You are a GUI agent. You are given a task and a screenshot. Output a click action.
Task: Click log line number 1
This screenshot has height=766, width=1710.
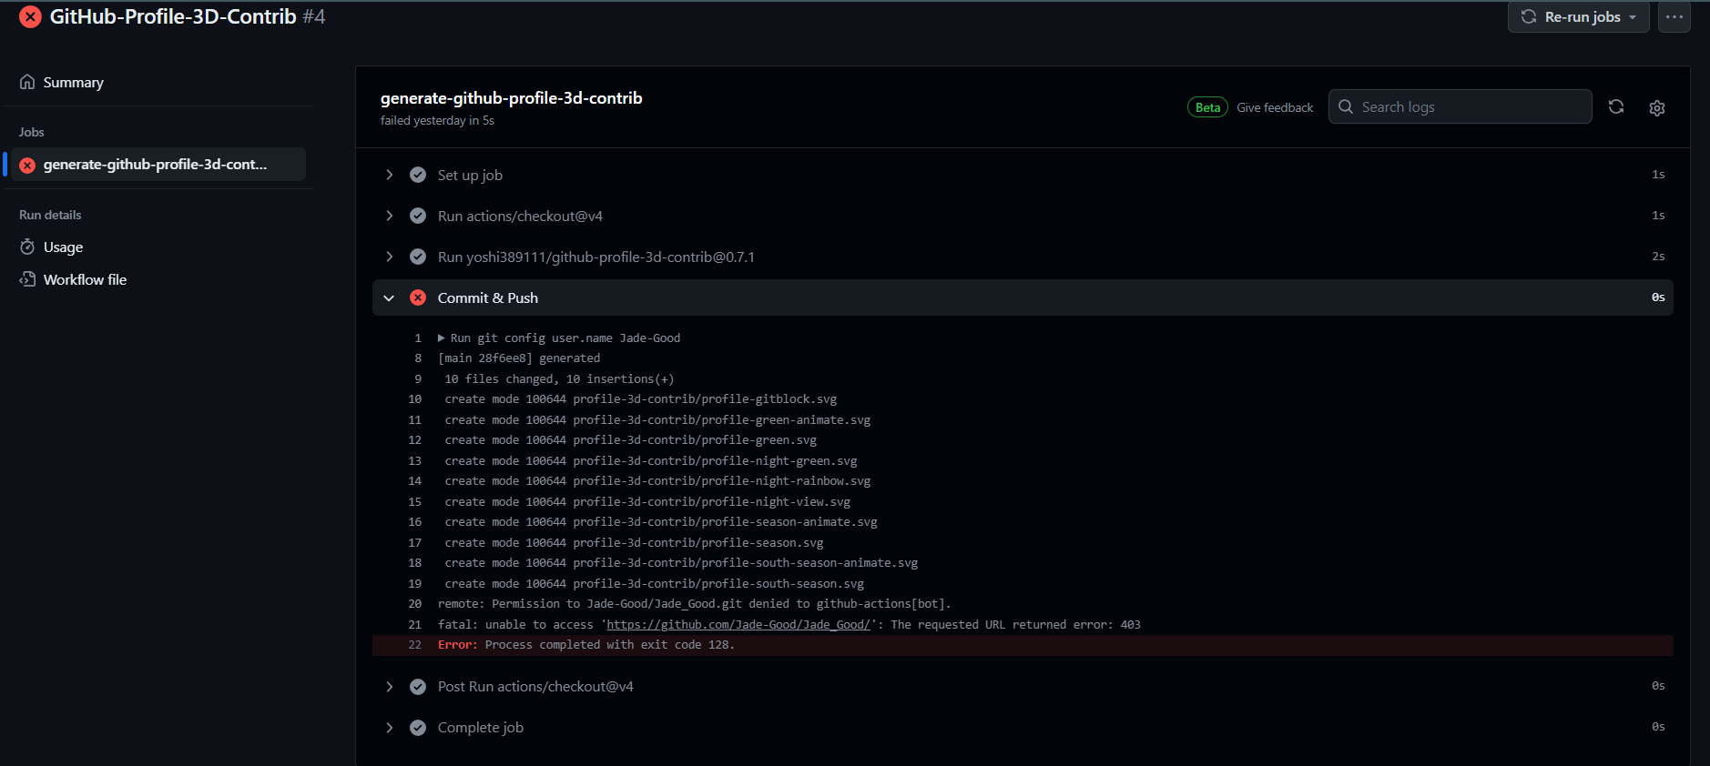coord(418,338)
